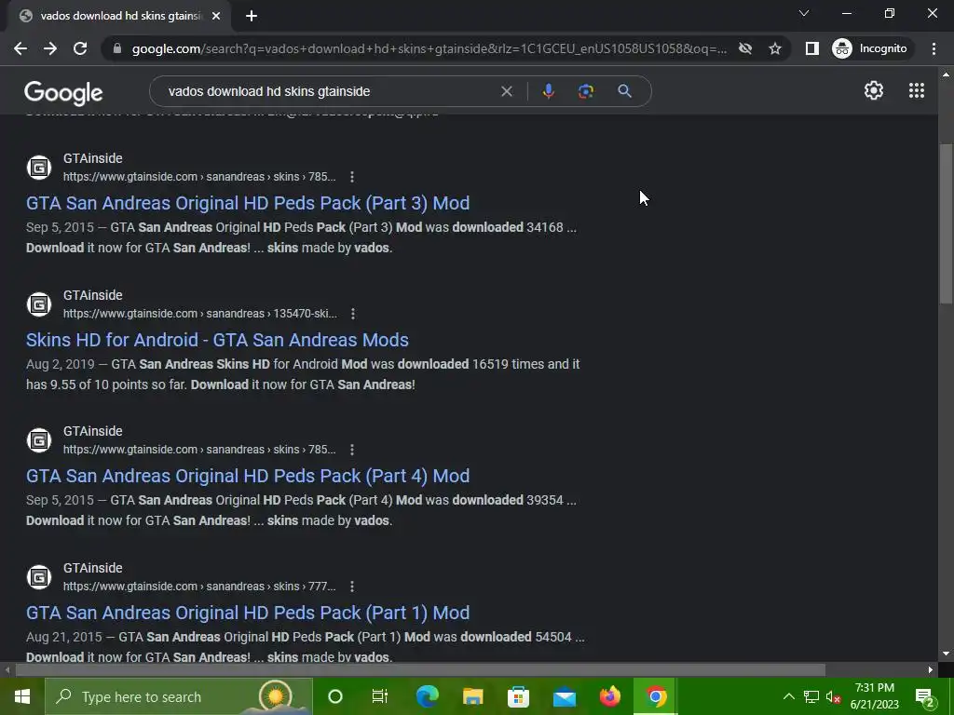Image resolution: width=954 pixels, height=715 pixels.
Task: Click the third-party cookies blocked eye icon
Action: coord(744,48)
